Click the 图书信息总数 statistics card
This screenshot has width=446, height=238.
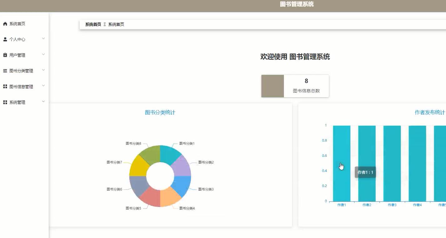coord(295,86)
